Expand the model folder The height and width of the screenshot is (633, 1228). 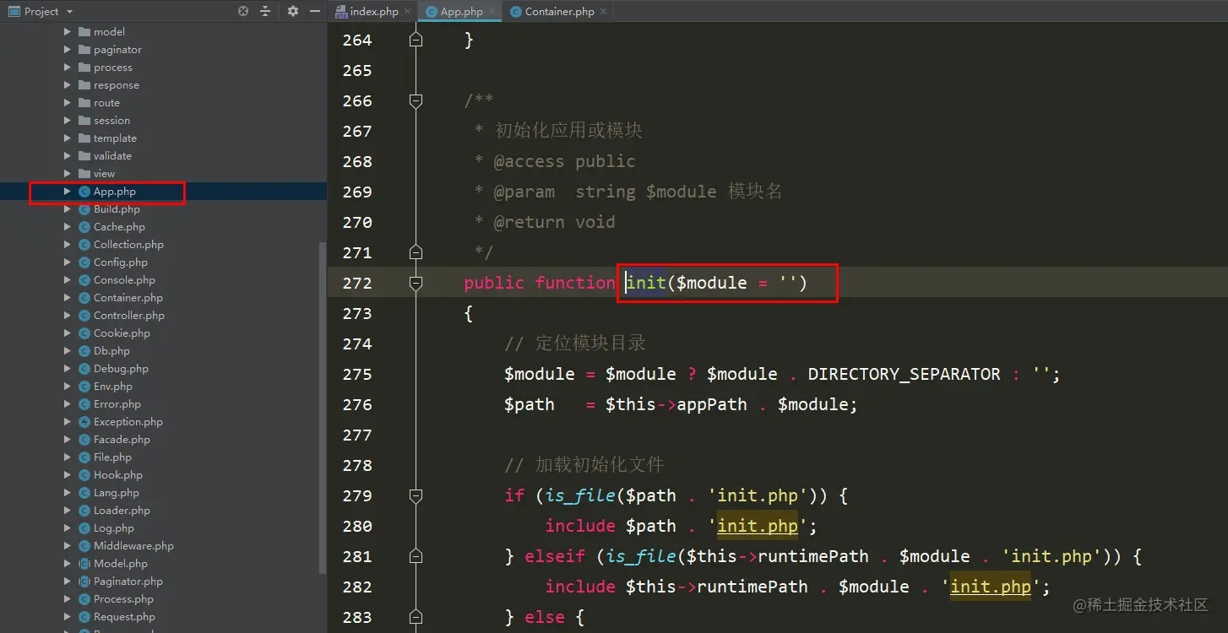pos(68,32)
